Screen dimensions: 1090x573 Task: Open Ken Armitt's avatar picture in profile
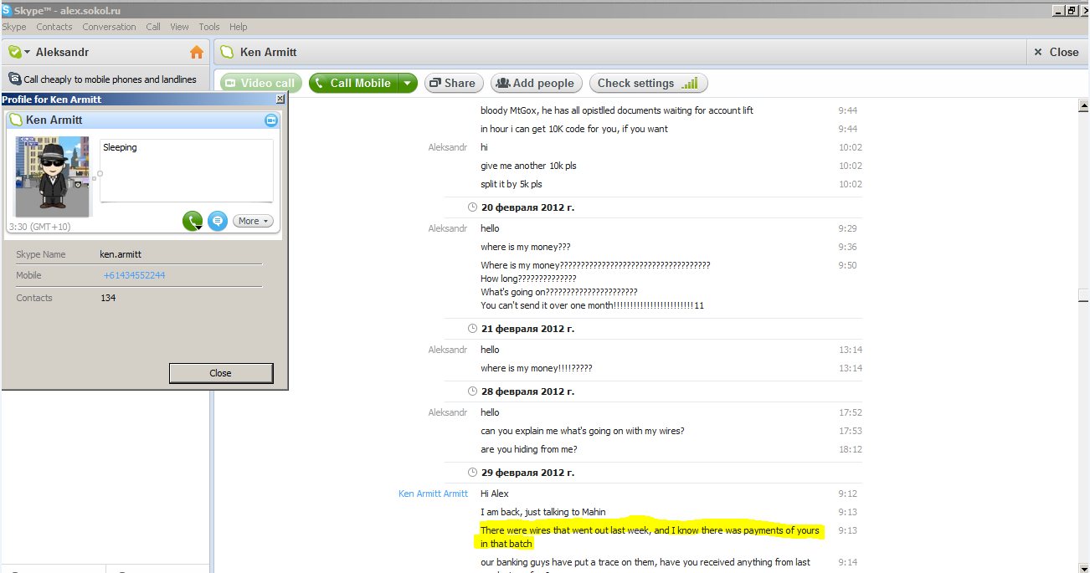53,177
